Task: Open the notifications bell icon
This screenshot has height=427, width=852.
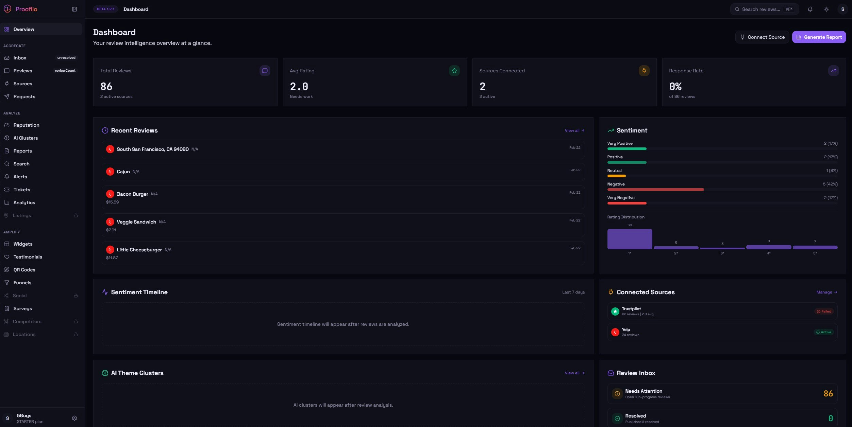Action: tap(810, 9)
